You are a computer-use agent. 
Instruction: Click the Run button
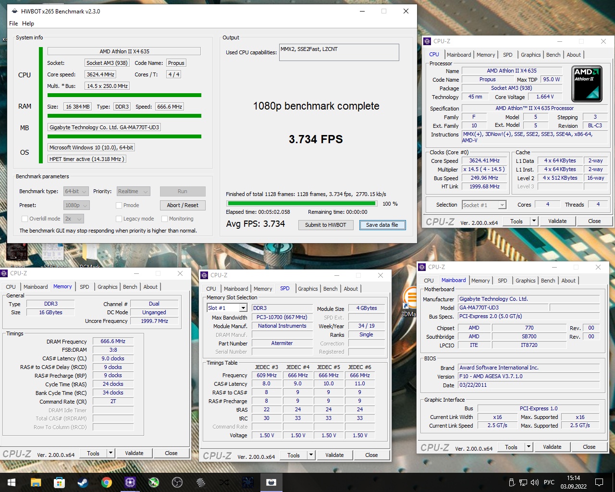pos(183,191)
